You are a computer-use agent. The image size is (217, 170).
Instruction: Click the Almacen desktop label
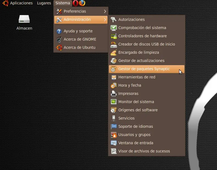(24, 28)
